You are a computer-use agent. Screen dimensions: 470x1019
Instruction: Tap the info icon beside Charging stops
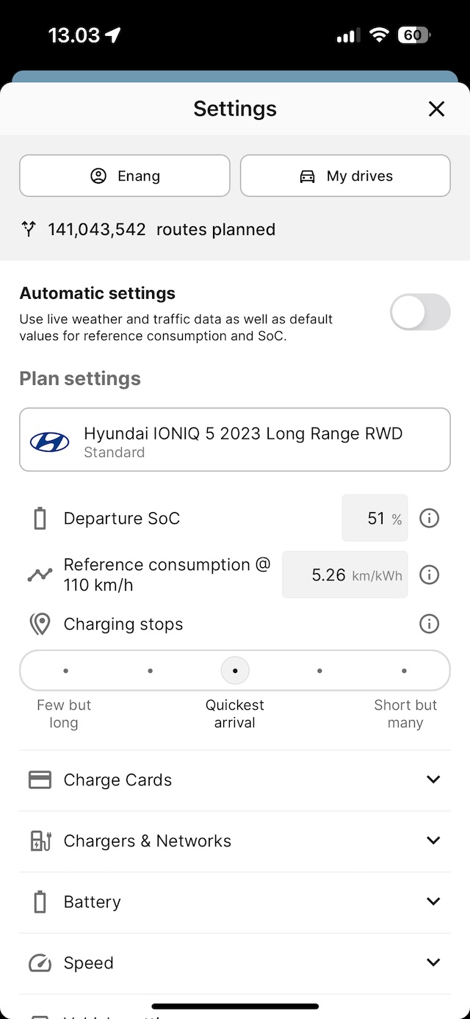pos(429,624)
